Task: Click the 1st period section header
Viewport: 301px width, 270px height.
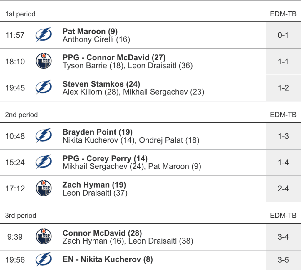Action: pyautogui.click(x=20, y=14)
